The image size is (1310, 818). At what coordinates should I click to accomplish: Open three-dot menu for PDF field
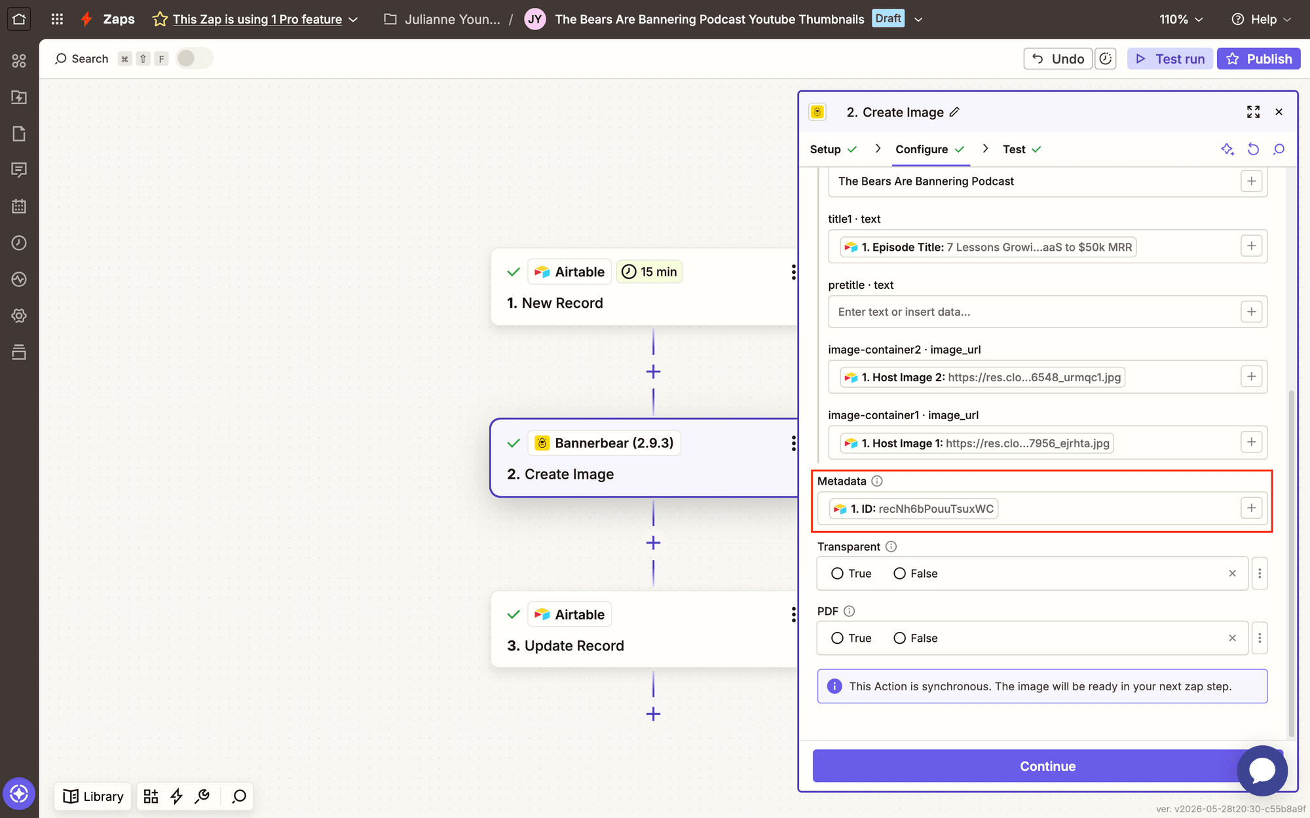coord(1259,638)
